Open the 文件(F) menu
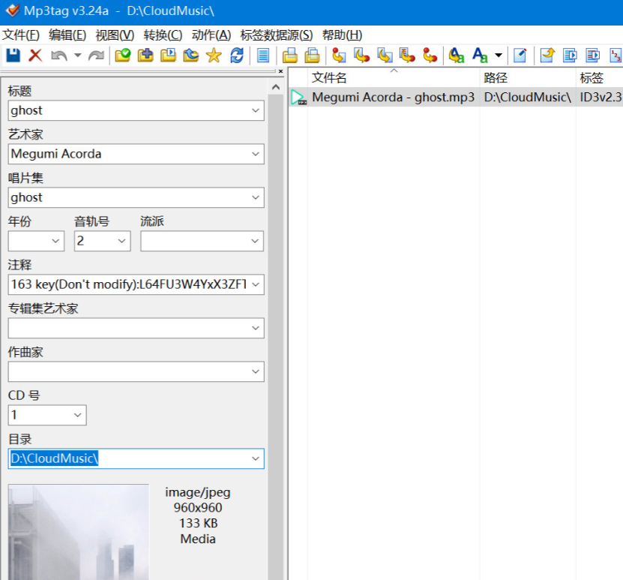 point(21,35)
